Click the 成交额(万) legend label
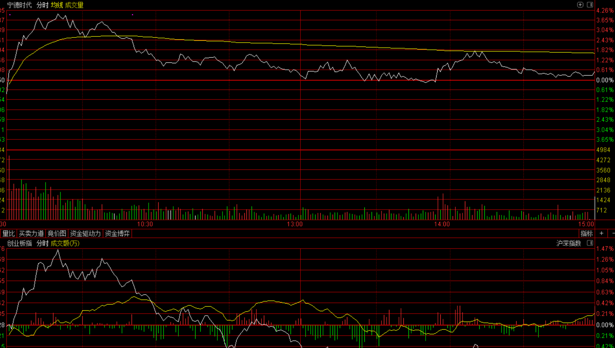Image resolution: width=615 pixels, height=348 pixels. tap(65, 243)
